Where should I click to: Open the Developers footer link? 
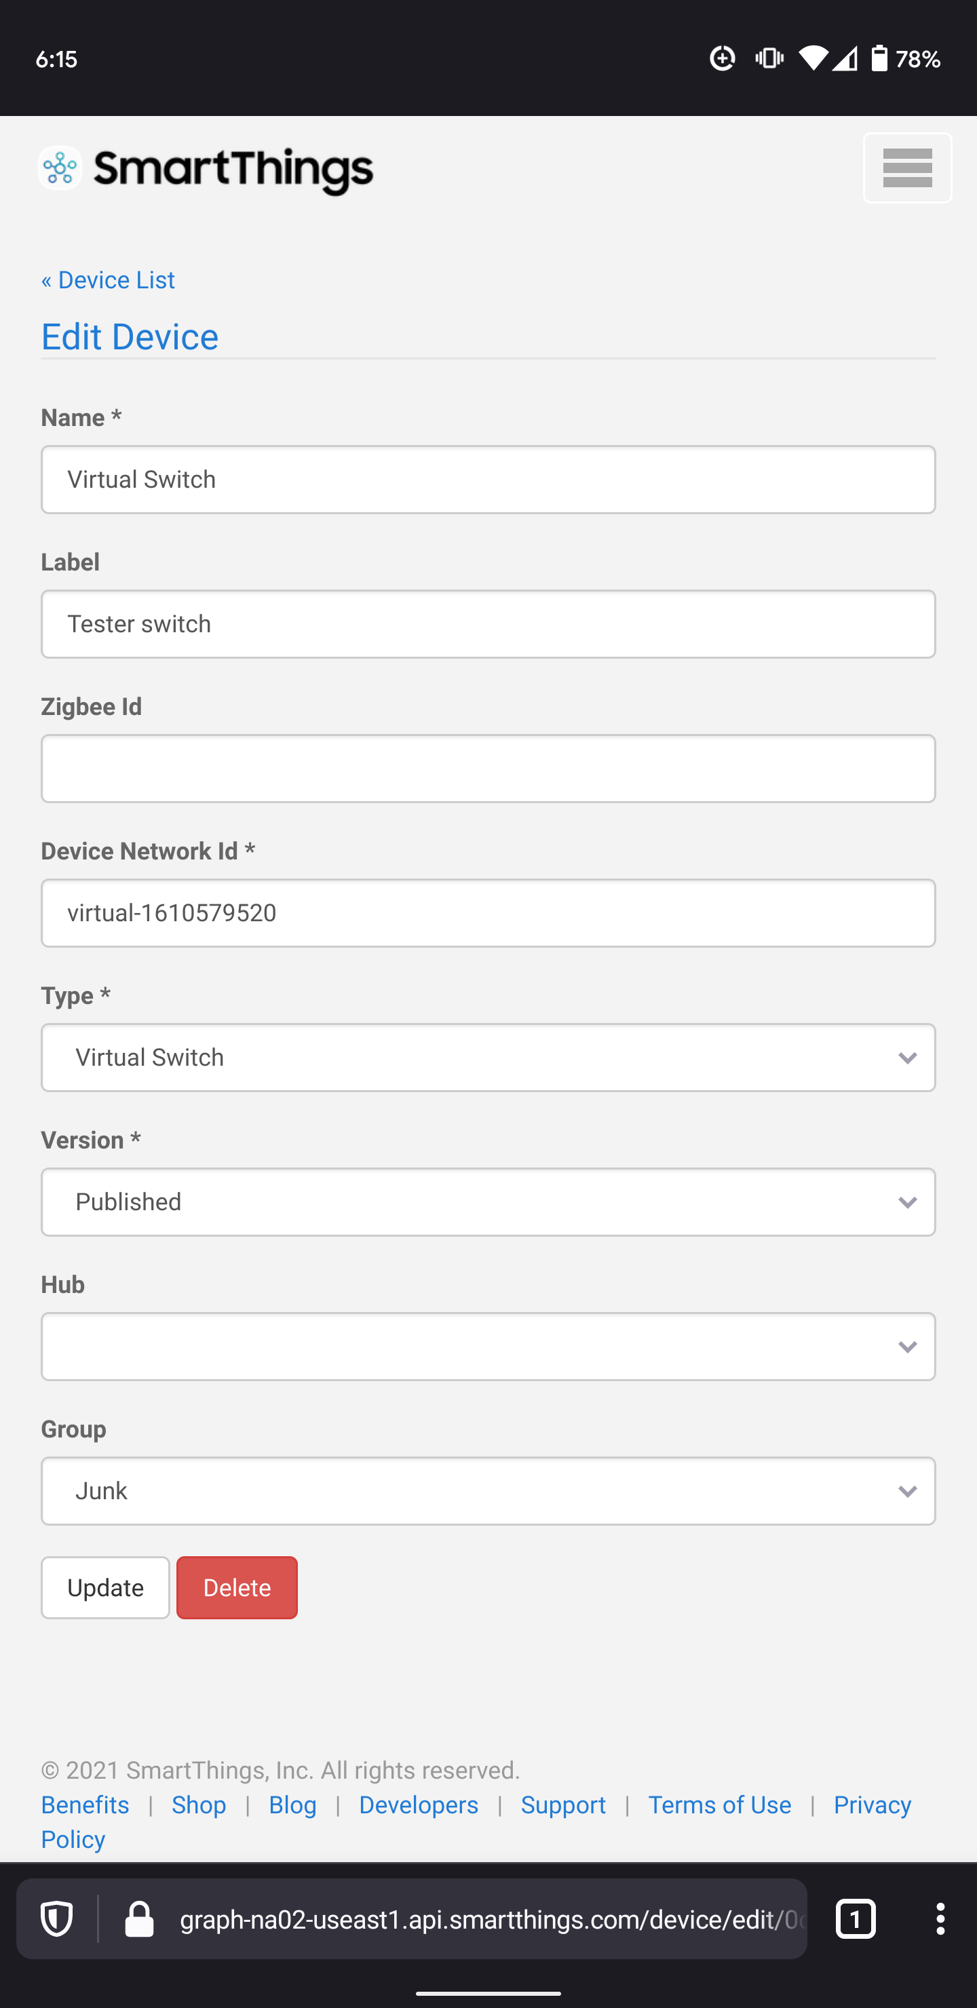click(x=419, y=1804)
